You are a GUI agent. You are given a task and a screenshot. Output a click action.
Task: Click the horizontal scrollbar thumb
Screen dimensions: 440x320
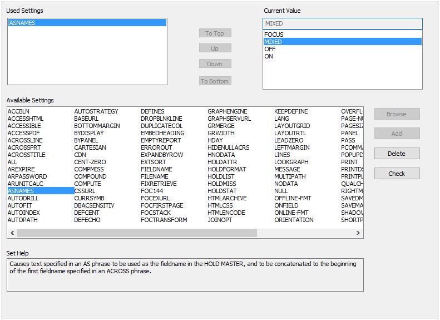coord(136,233)
